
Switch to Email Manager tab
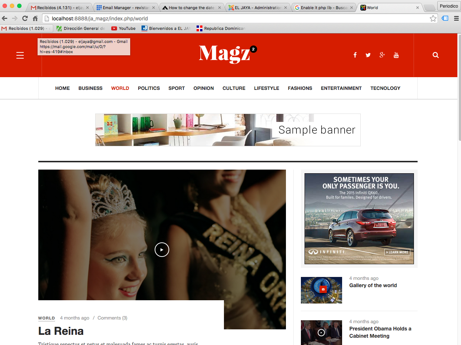[123, 8]
